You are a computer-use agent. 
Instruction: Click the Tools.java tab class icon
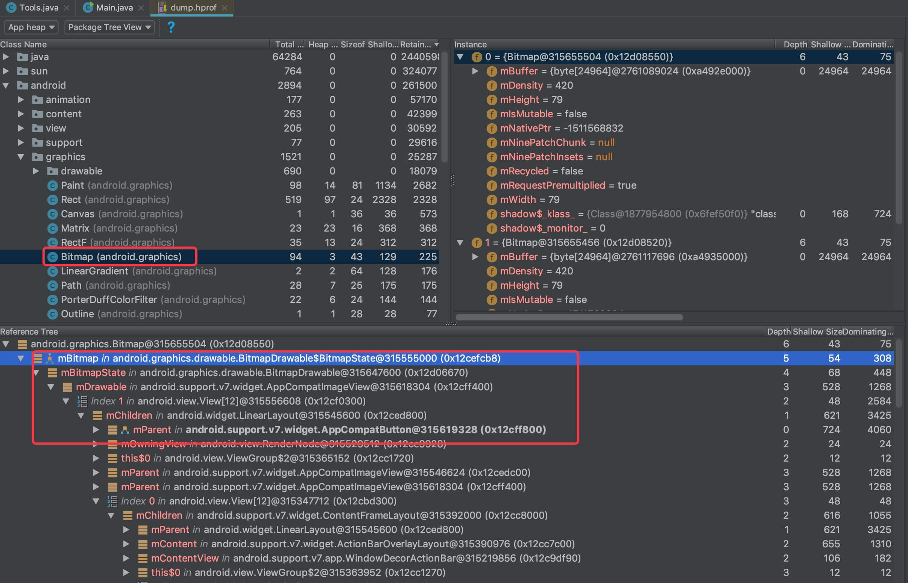(x=11, y=8)
